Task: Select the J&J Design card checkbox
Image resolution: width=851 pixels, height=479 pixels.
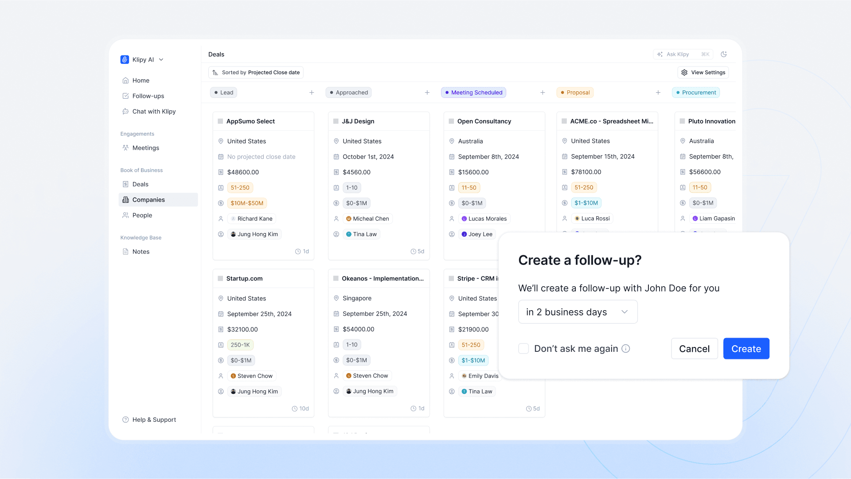Action: click(336, 121)
